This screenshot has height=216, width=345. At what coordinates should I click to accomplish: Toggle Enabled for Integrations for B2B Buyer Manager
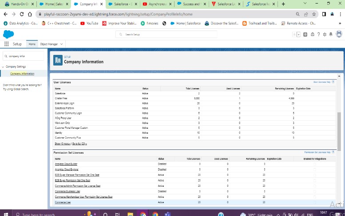[315, 175]
